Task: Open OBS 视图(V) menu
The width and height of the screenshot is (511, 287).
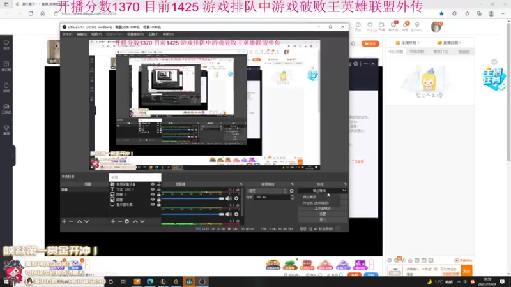Action: 96,34
